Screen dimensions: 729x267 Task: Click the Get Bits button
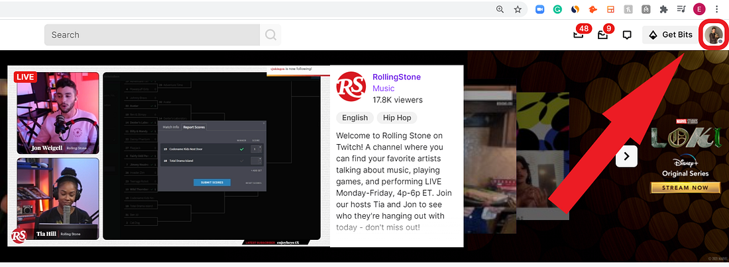coord(671,35)
